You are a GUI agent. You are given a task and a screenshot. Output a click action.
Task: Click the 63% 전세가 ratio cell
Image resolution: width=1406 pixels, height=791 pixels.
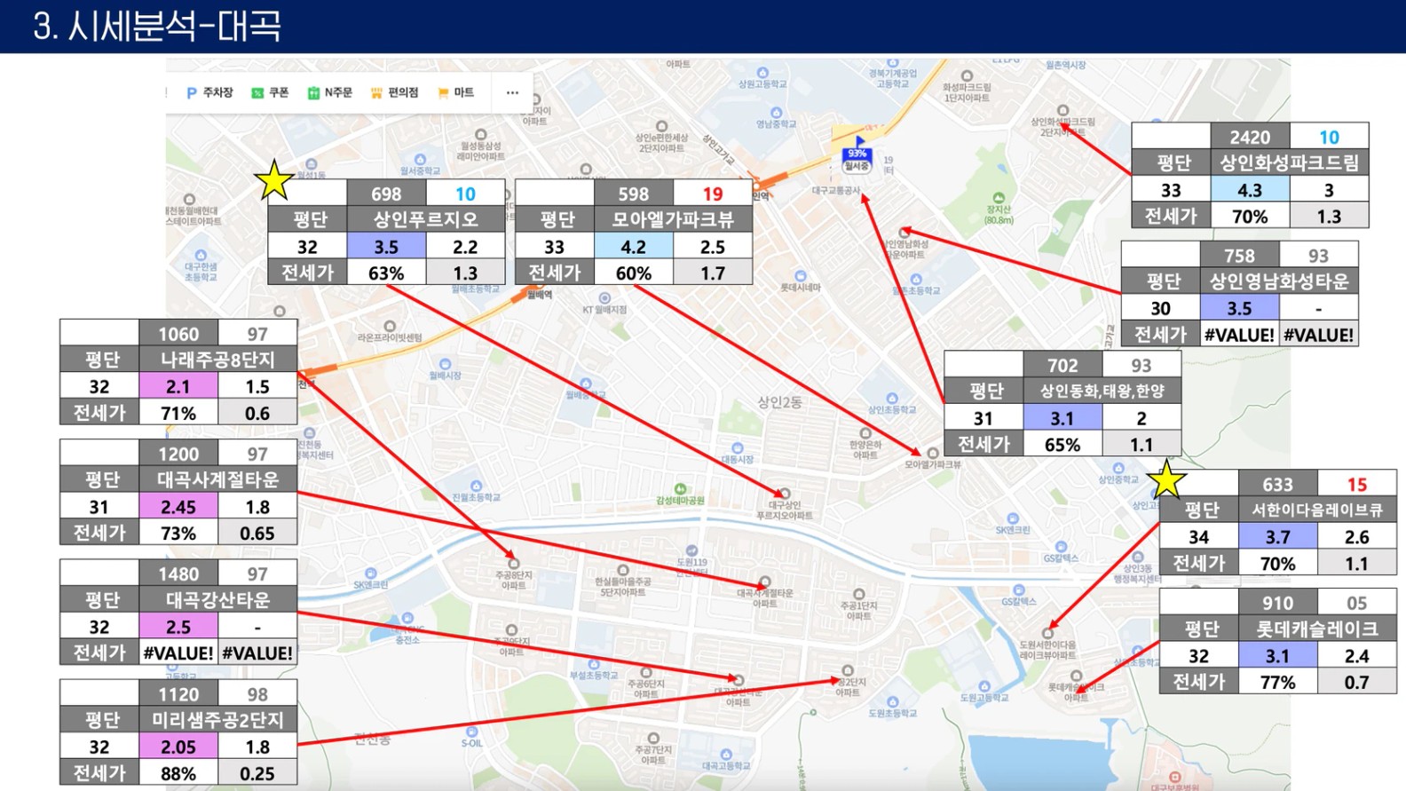tap(386, 273)
